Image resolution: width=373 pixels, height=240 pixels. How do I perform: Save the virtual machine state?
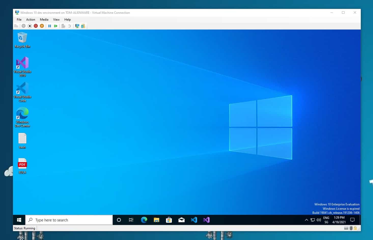[42, 26]
